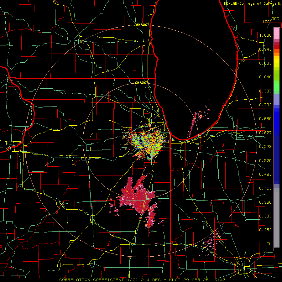
Task: Pick the 0.893 scale value
Action: pyautogui.click(x=265, y=63)
